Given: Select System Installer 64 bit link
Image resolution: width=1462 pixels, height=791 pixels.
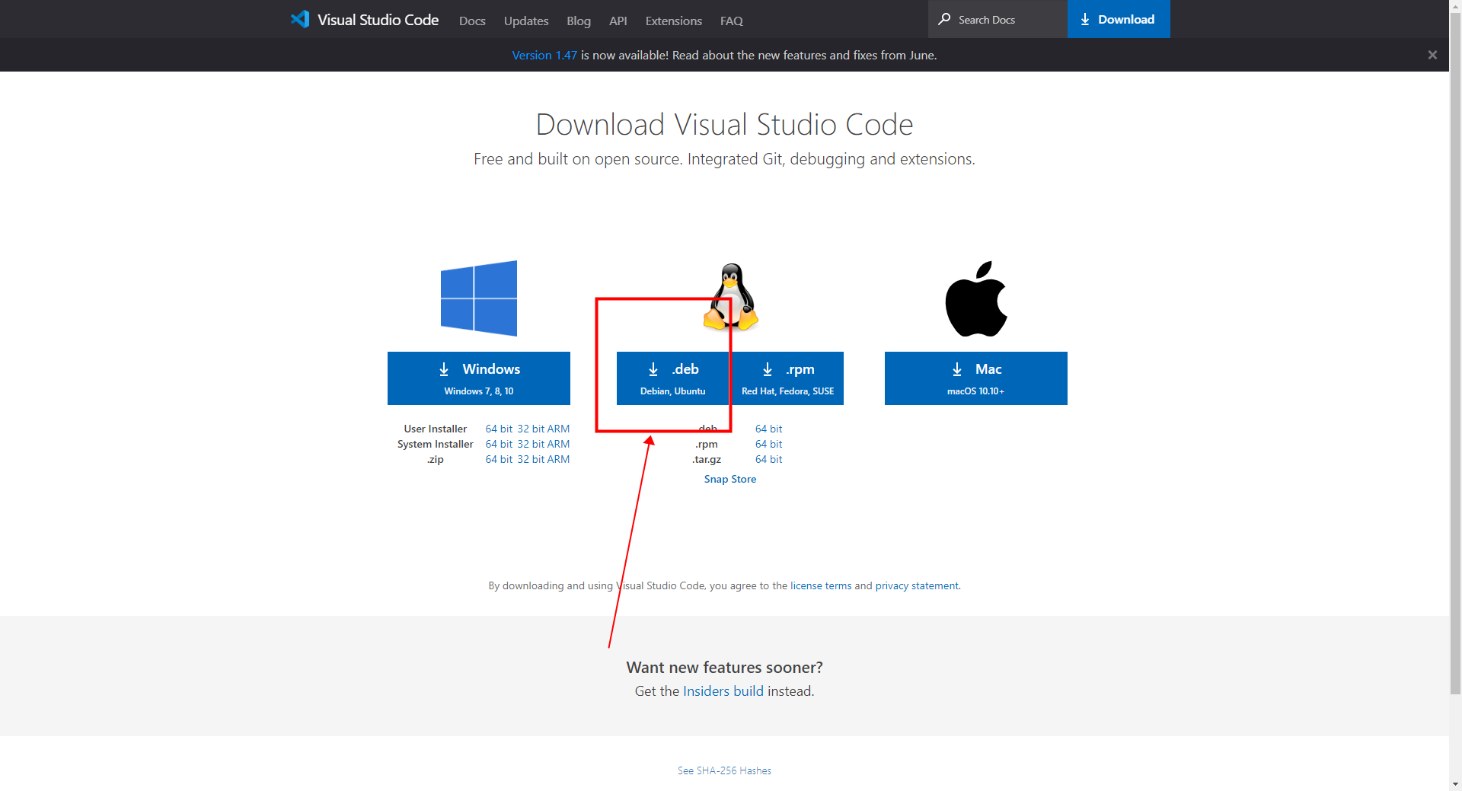Looking at the screenshot, I should pyautogui.click(x=500, y=444).
